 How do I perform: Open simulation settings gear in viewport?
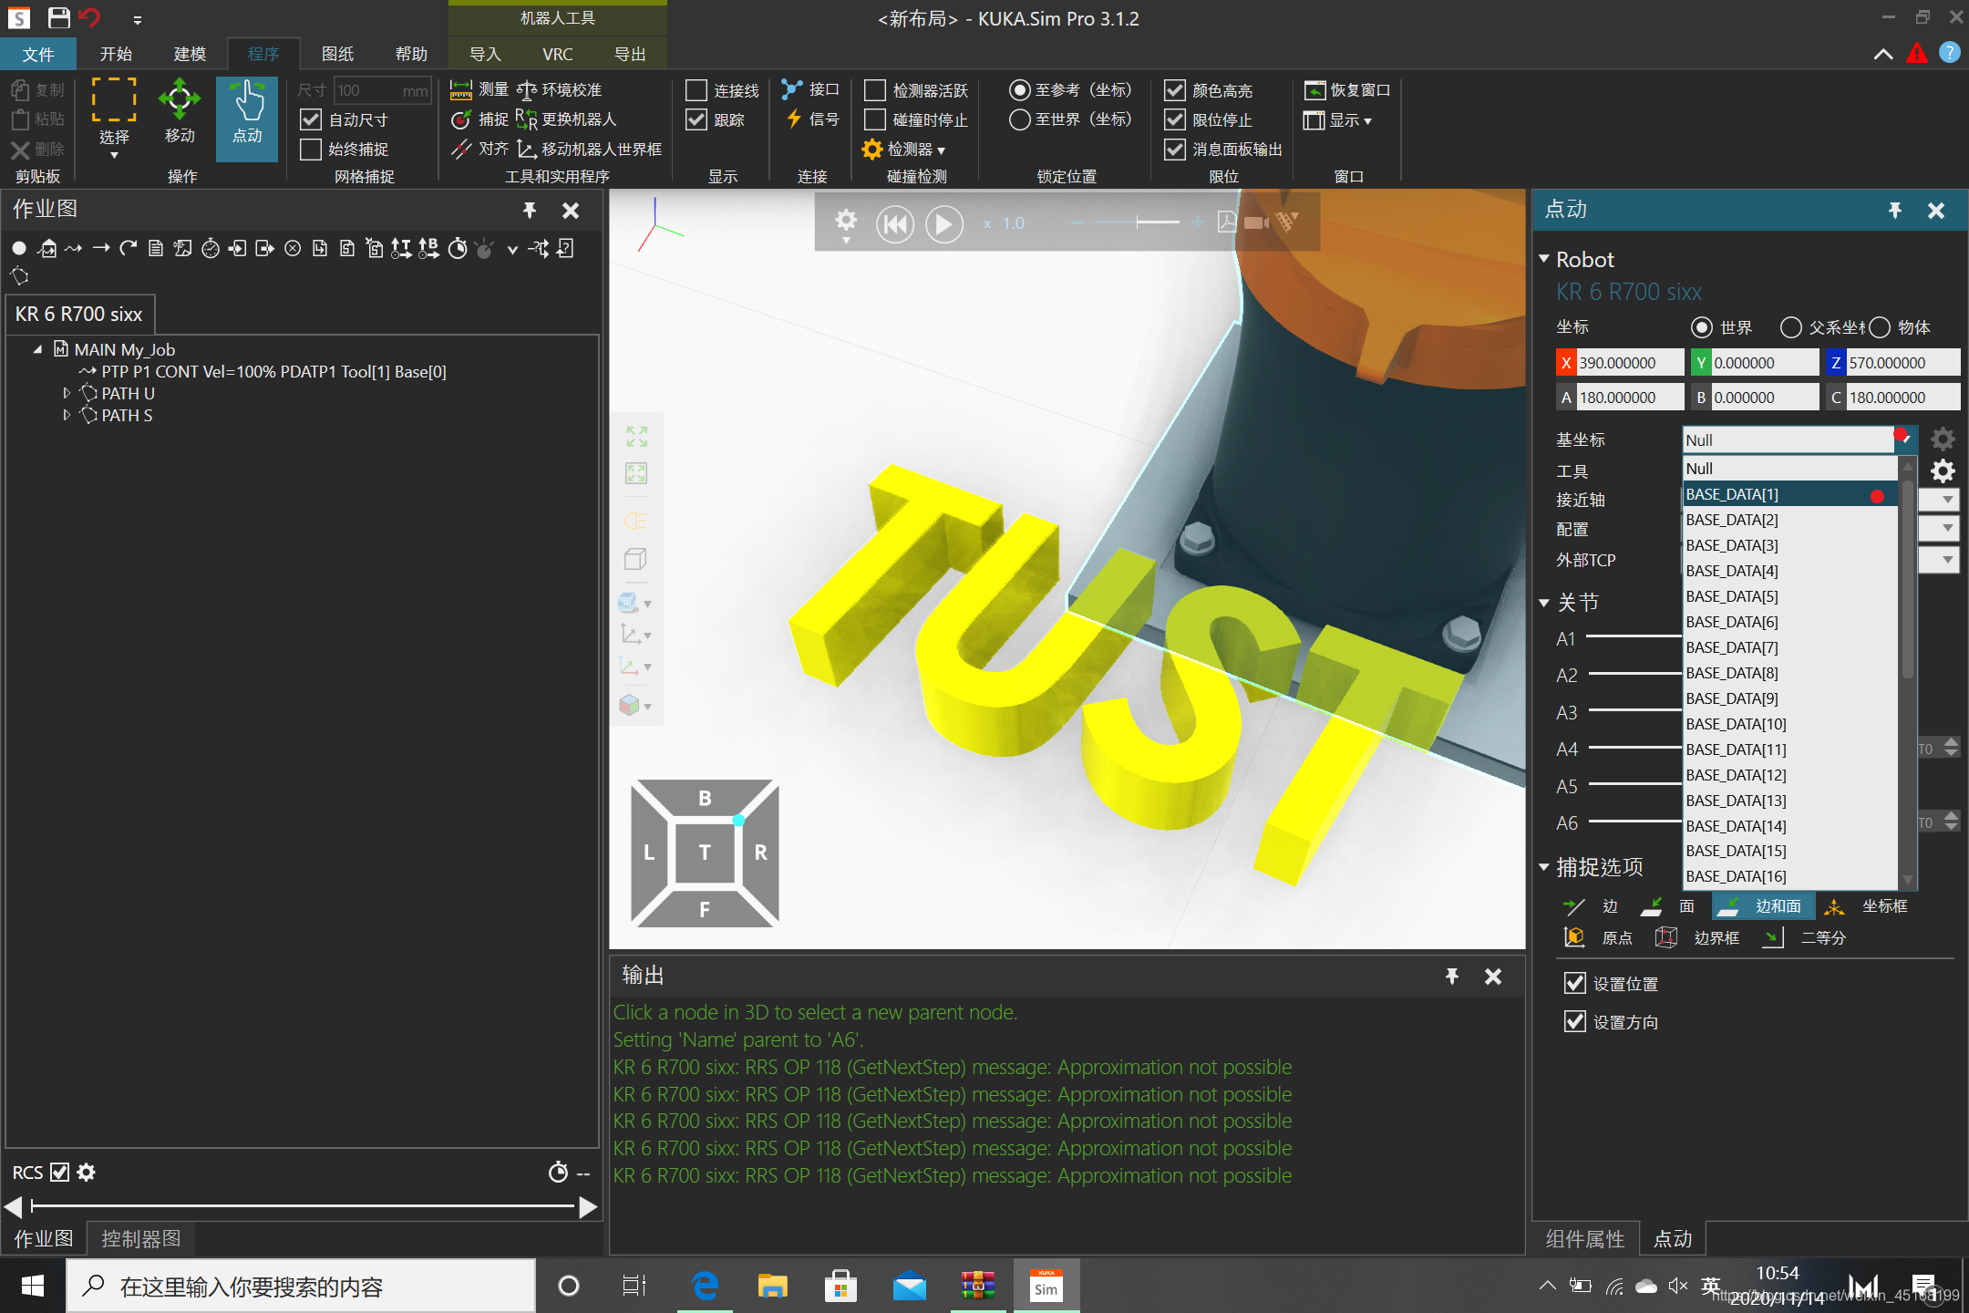(846, 221)
